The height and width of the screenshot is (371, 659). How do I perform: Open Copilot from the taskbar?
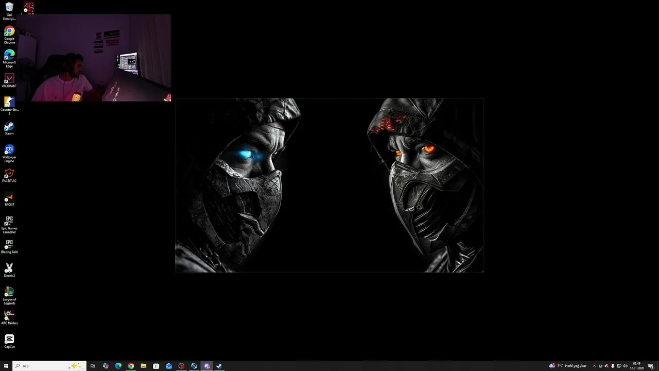(106, 366)
